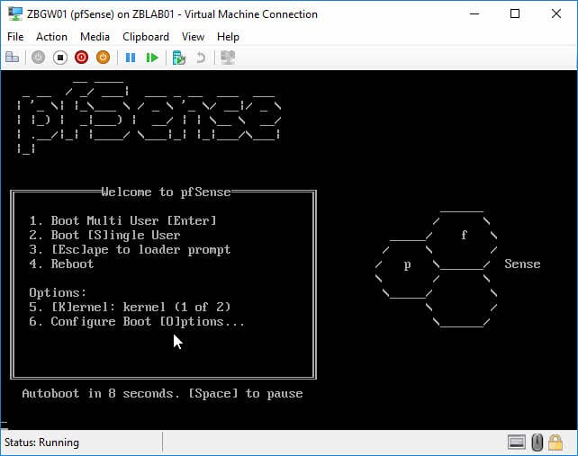The image size is (578, 456).
Task: Create a checkpoint with toolbar icon
Action: click(x=179, y=58)
